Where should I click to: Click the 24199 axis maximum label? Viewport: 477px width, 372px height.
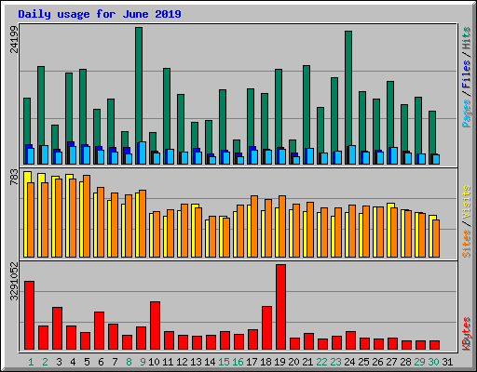14,39
